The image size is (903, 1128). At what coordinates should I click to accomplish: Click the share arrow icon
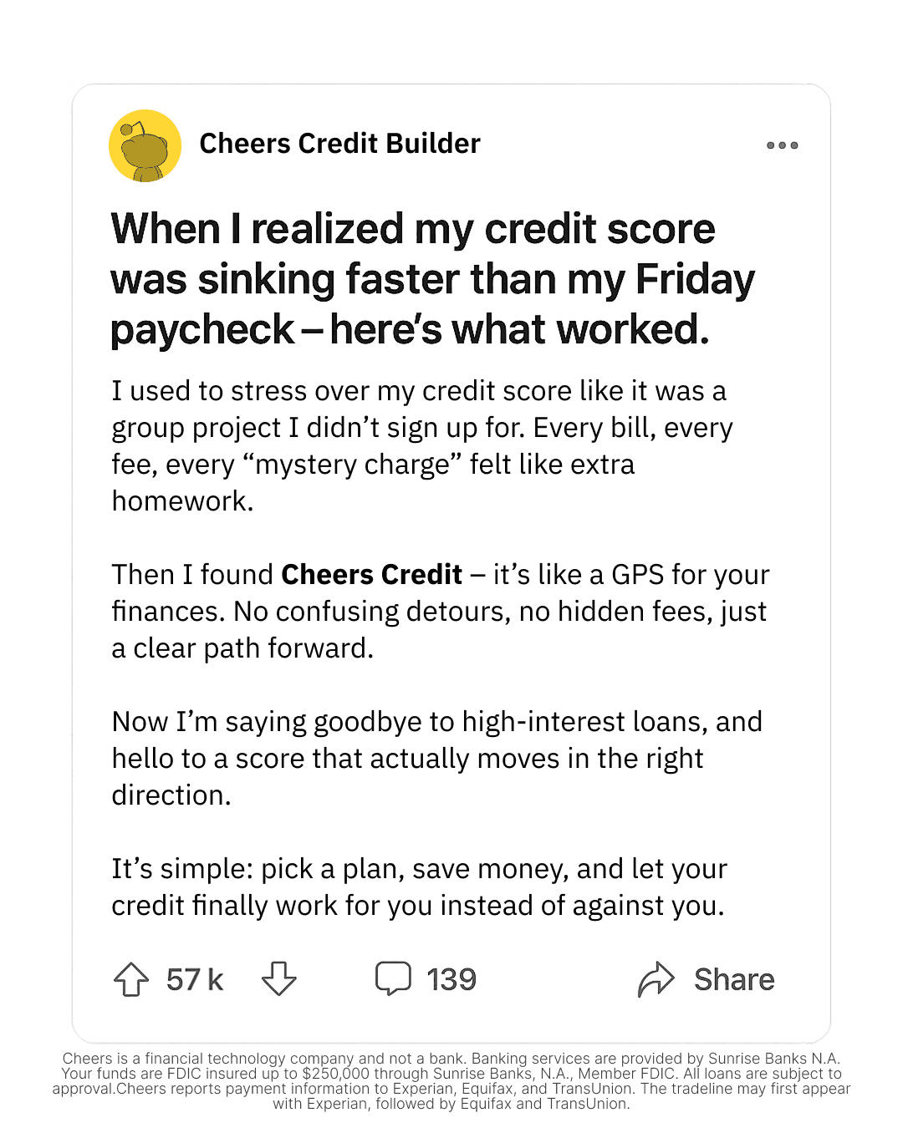656,979
